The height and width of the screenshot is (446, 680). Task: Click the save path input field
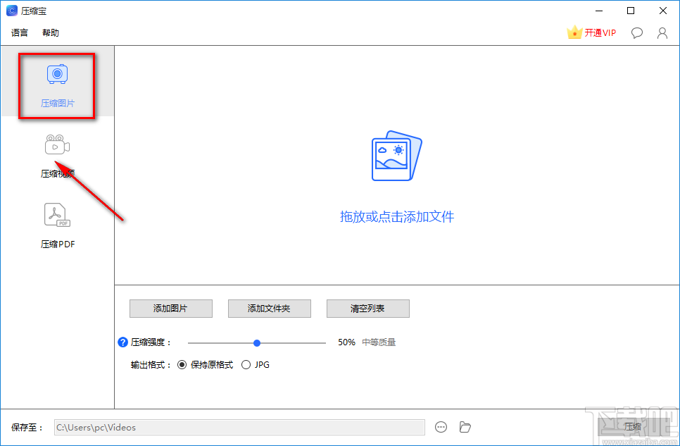239,426
